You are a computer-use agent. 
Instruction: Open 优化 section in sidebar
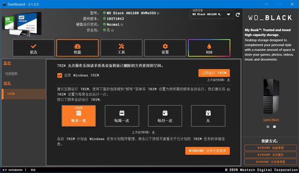(x=7, y=83)
